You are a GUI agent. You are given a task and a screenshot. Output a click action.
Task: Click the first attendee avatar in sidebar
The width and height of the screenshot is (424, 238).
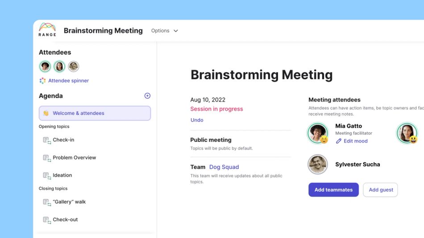45,66
